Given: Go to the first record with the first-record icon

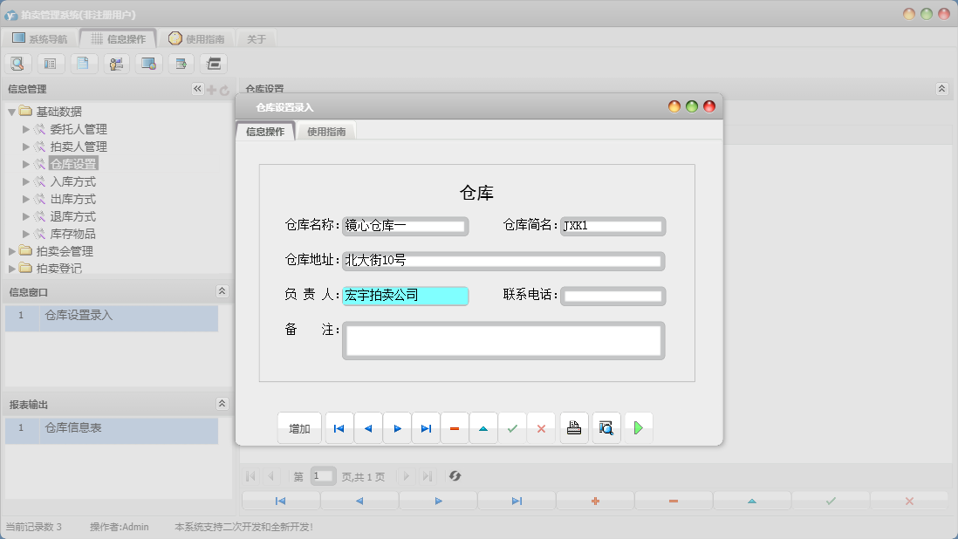Looking at the screenshot, I should (x=339, y=427).
